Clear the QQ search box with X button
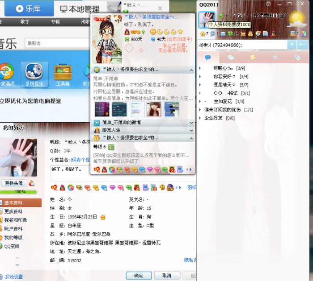The width and height of the screenshot is (313, 281). [x=292, y=45]
